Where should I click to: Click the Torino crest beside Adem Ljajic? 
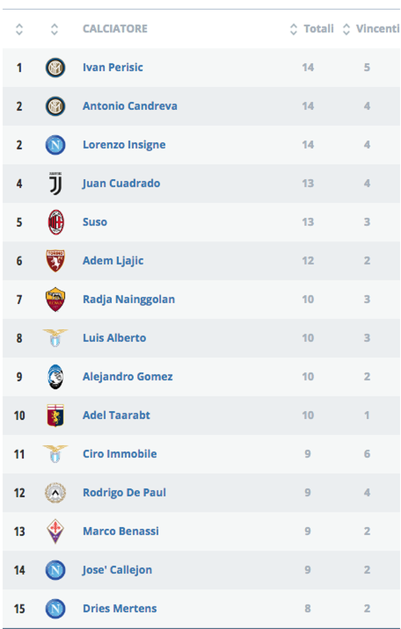click(55, 261)
